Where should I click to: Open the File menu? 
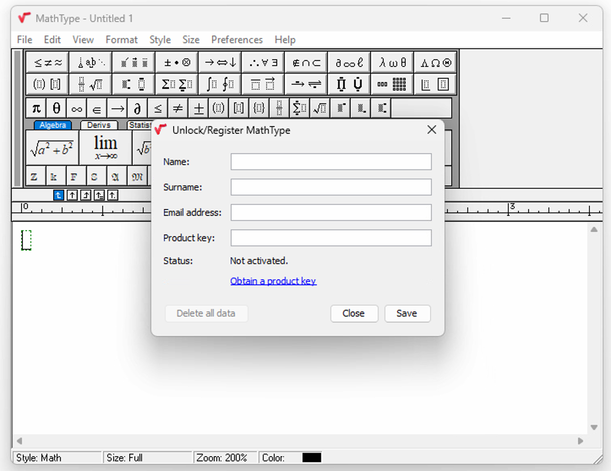click(x=24, y=40)
